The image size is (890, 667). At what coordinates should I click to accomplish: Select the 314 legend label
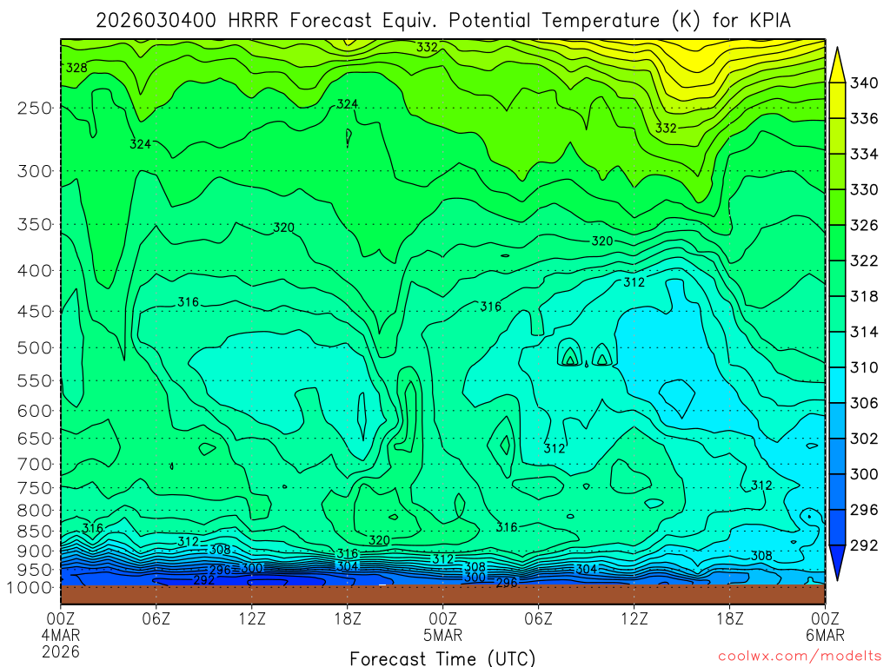tap(863, 332)
